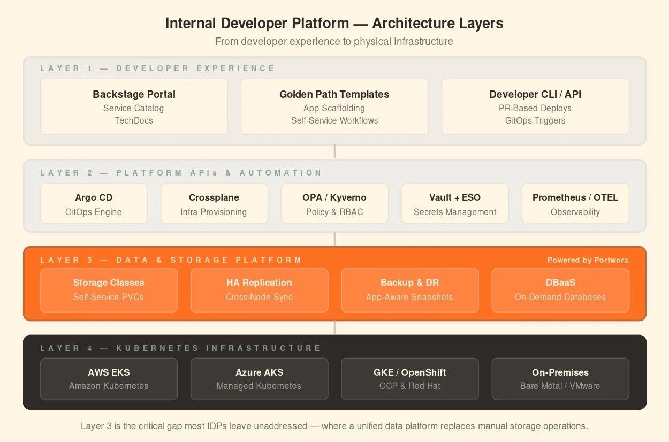Click the 'Layer 3 — Data & Storage Platform' heading

coord(171,260)
